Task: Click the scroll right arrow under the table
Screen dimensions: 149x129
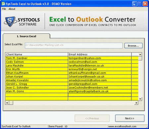Action: [136, 103]
